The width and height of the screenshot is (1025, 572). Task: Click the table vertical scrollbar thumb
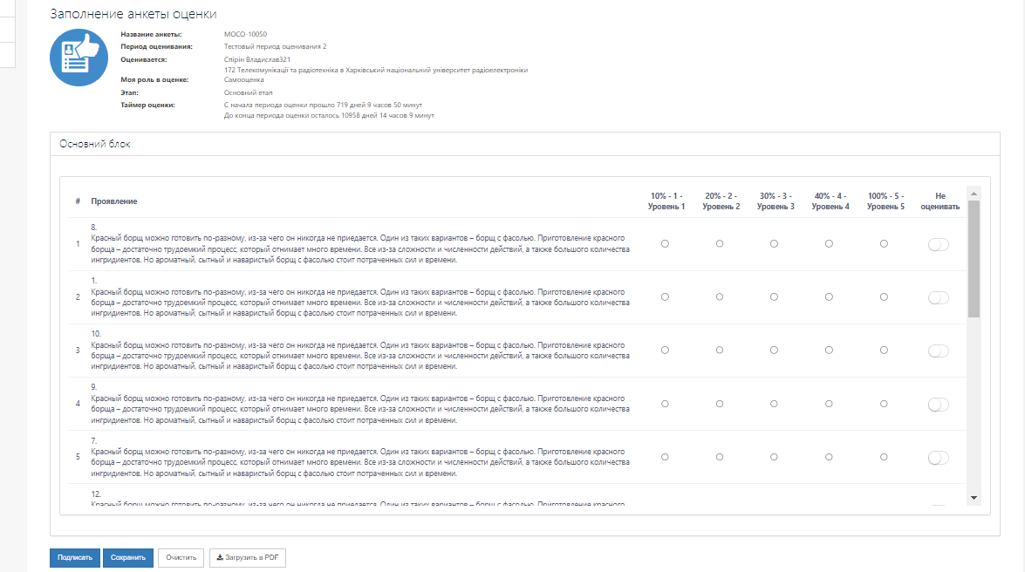click(974, 259)
